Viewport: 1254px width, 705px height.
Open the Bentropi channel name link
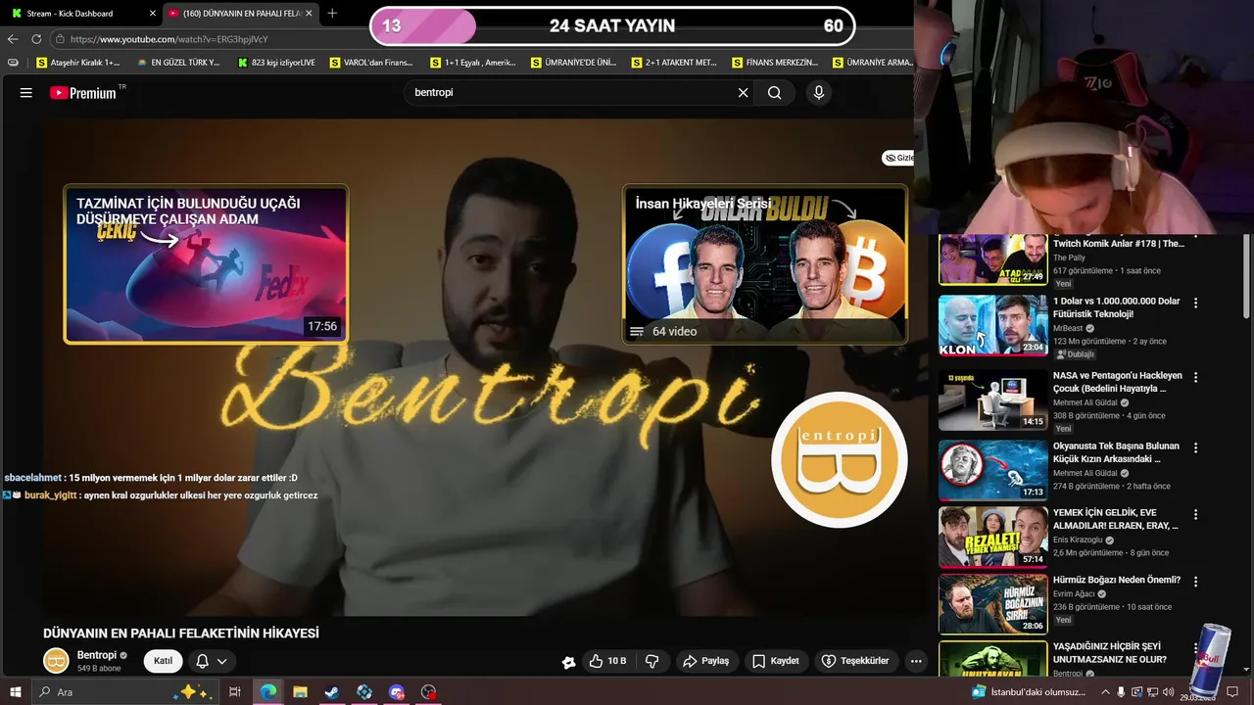[x=96, y=655]
